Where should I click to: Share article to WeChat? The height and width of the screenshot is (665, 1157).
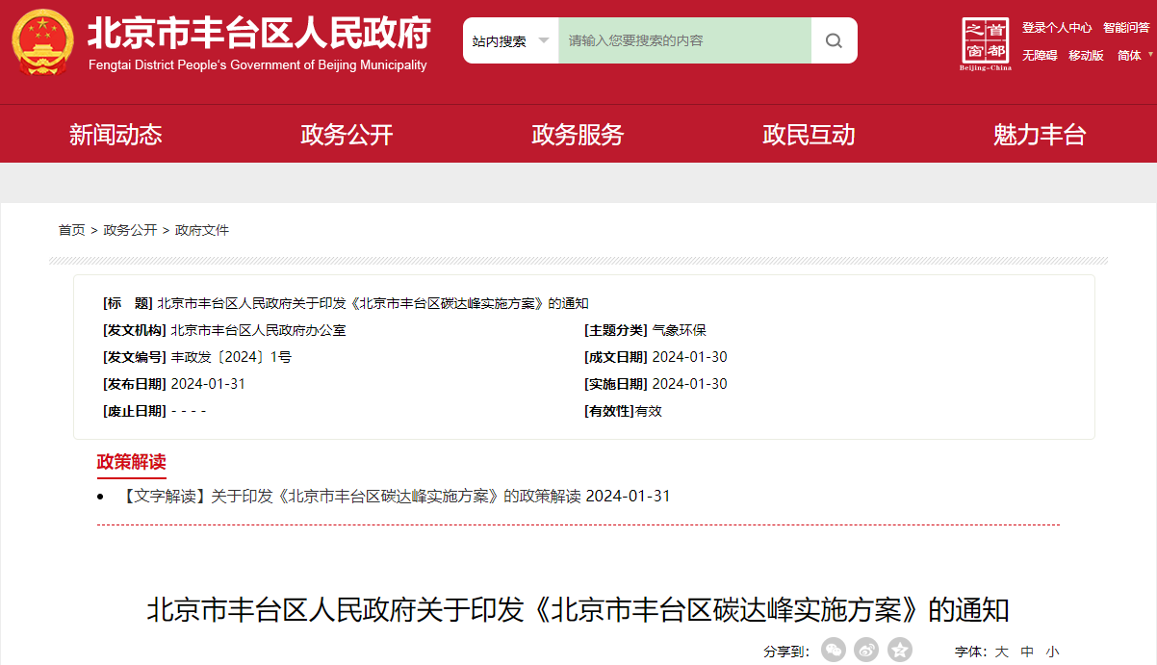point(834,651)
